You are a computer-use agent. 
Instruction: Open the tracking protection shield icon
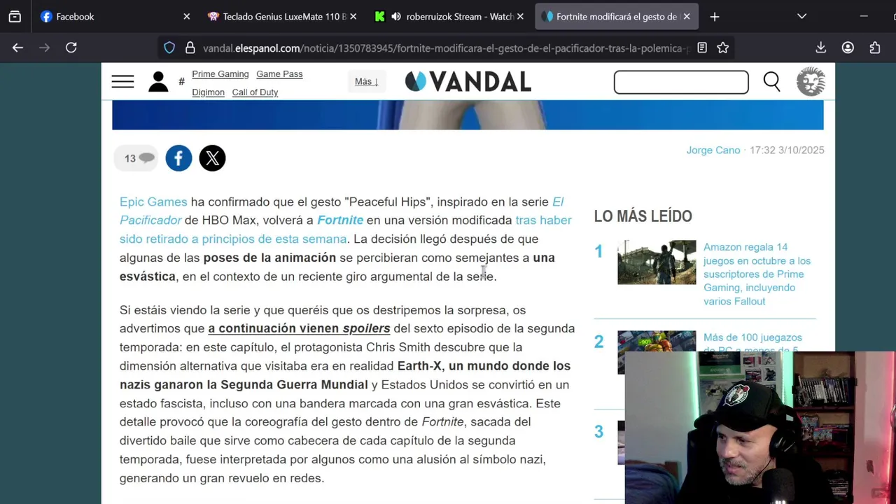click(169, 48)
